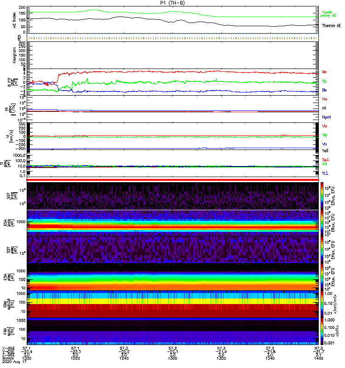Click the blue Ti perpendicular legend label
The width and height of the screenshot is (345, 368).
[x=325, y=173]
